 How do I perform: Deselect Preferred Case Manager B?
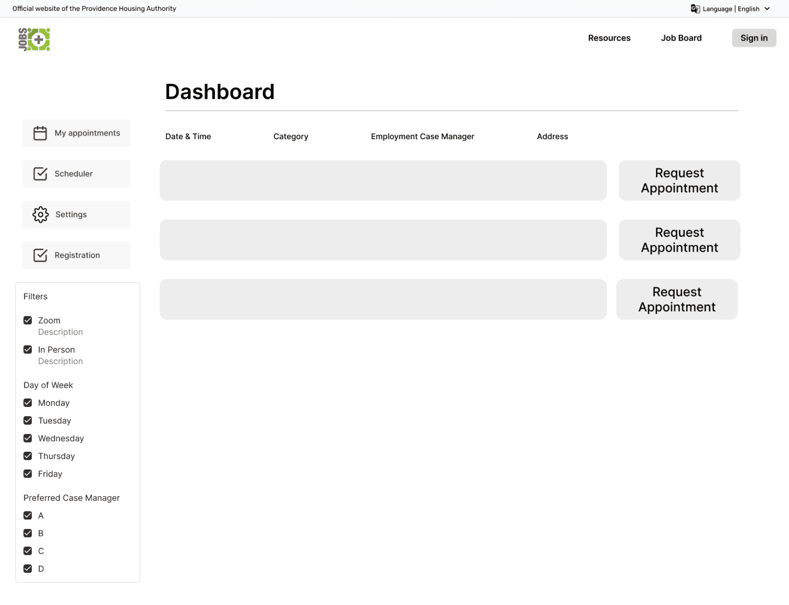click(x=28, y=533)
